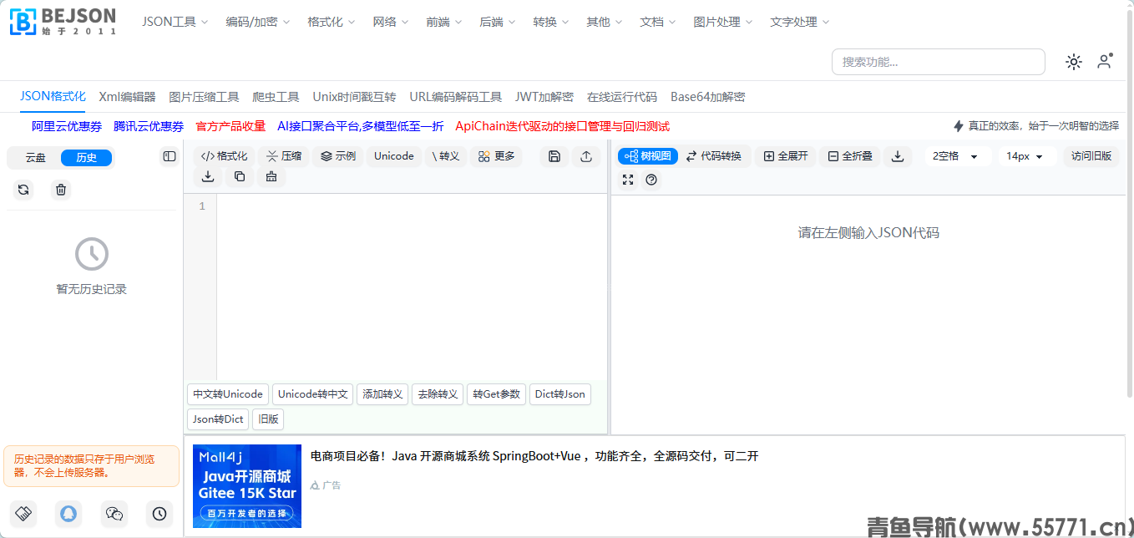Activate the 树视图 tree view
This screenshot has width=1134, height=538.
[x=648, y=156]
